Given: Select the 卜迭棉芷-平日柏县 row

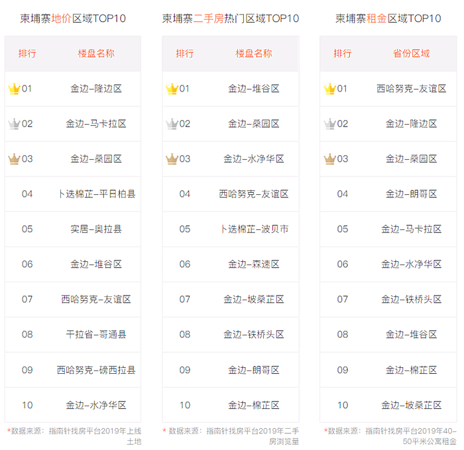Looking at the screenshot, I should [x=73, y=194].
